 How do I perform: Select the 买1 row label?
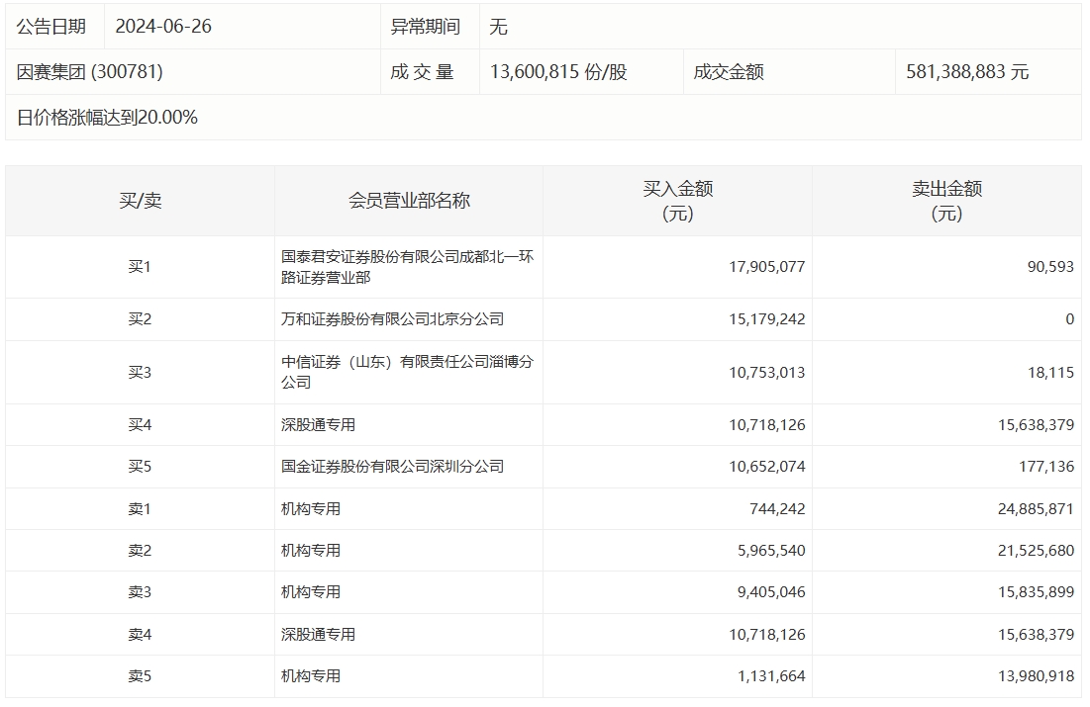coord(140,267)
